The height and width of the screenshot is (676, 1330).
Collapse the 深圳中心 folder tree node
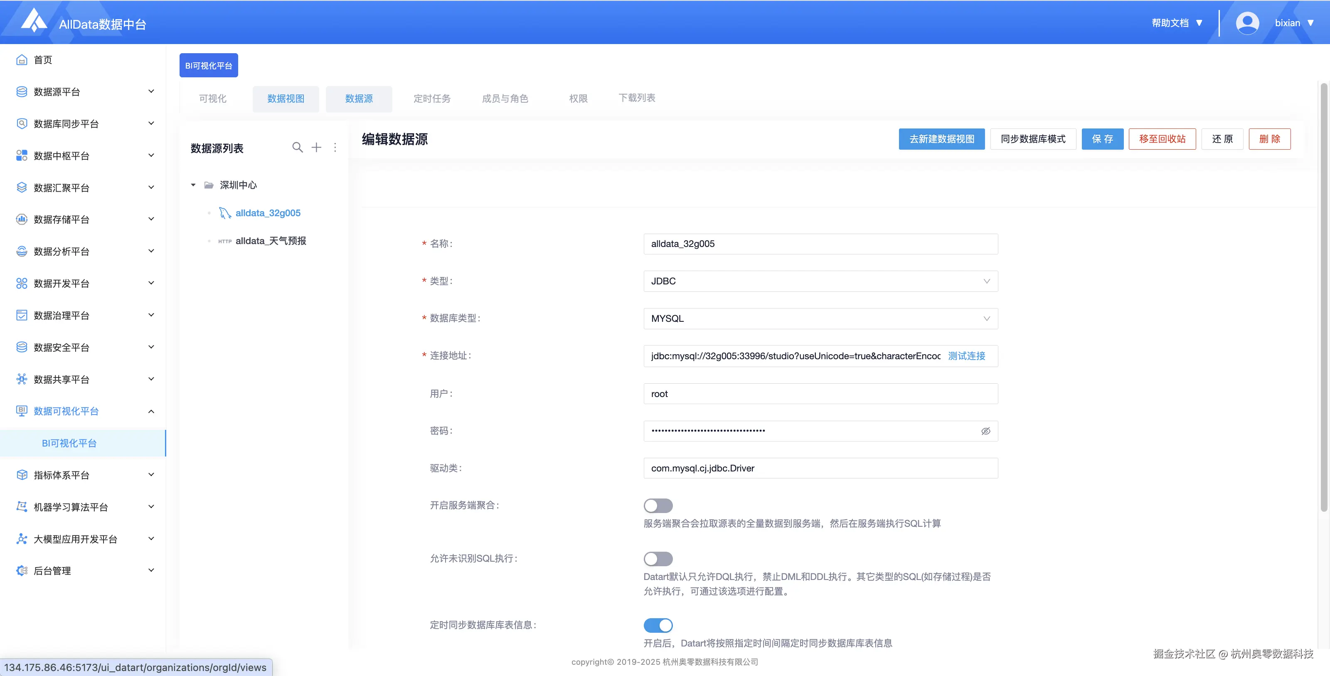tap(193, 185)
